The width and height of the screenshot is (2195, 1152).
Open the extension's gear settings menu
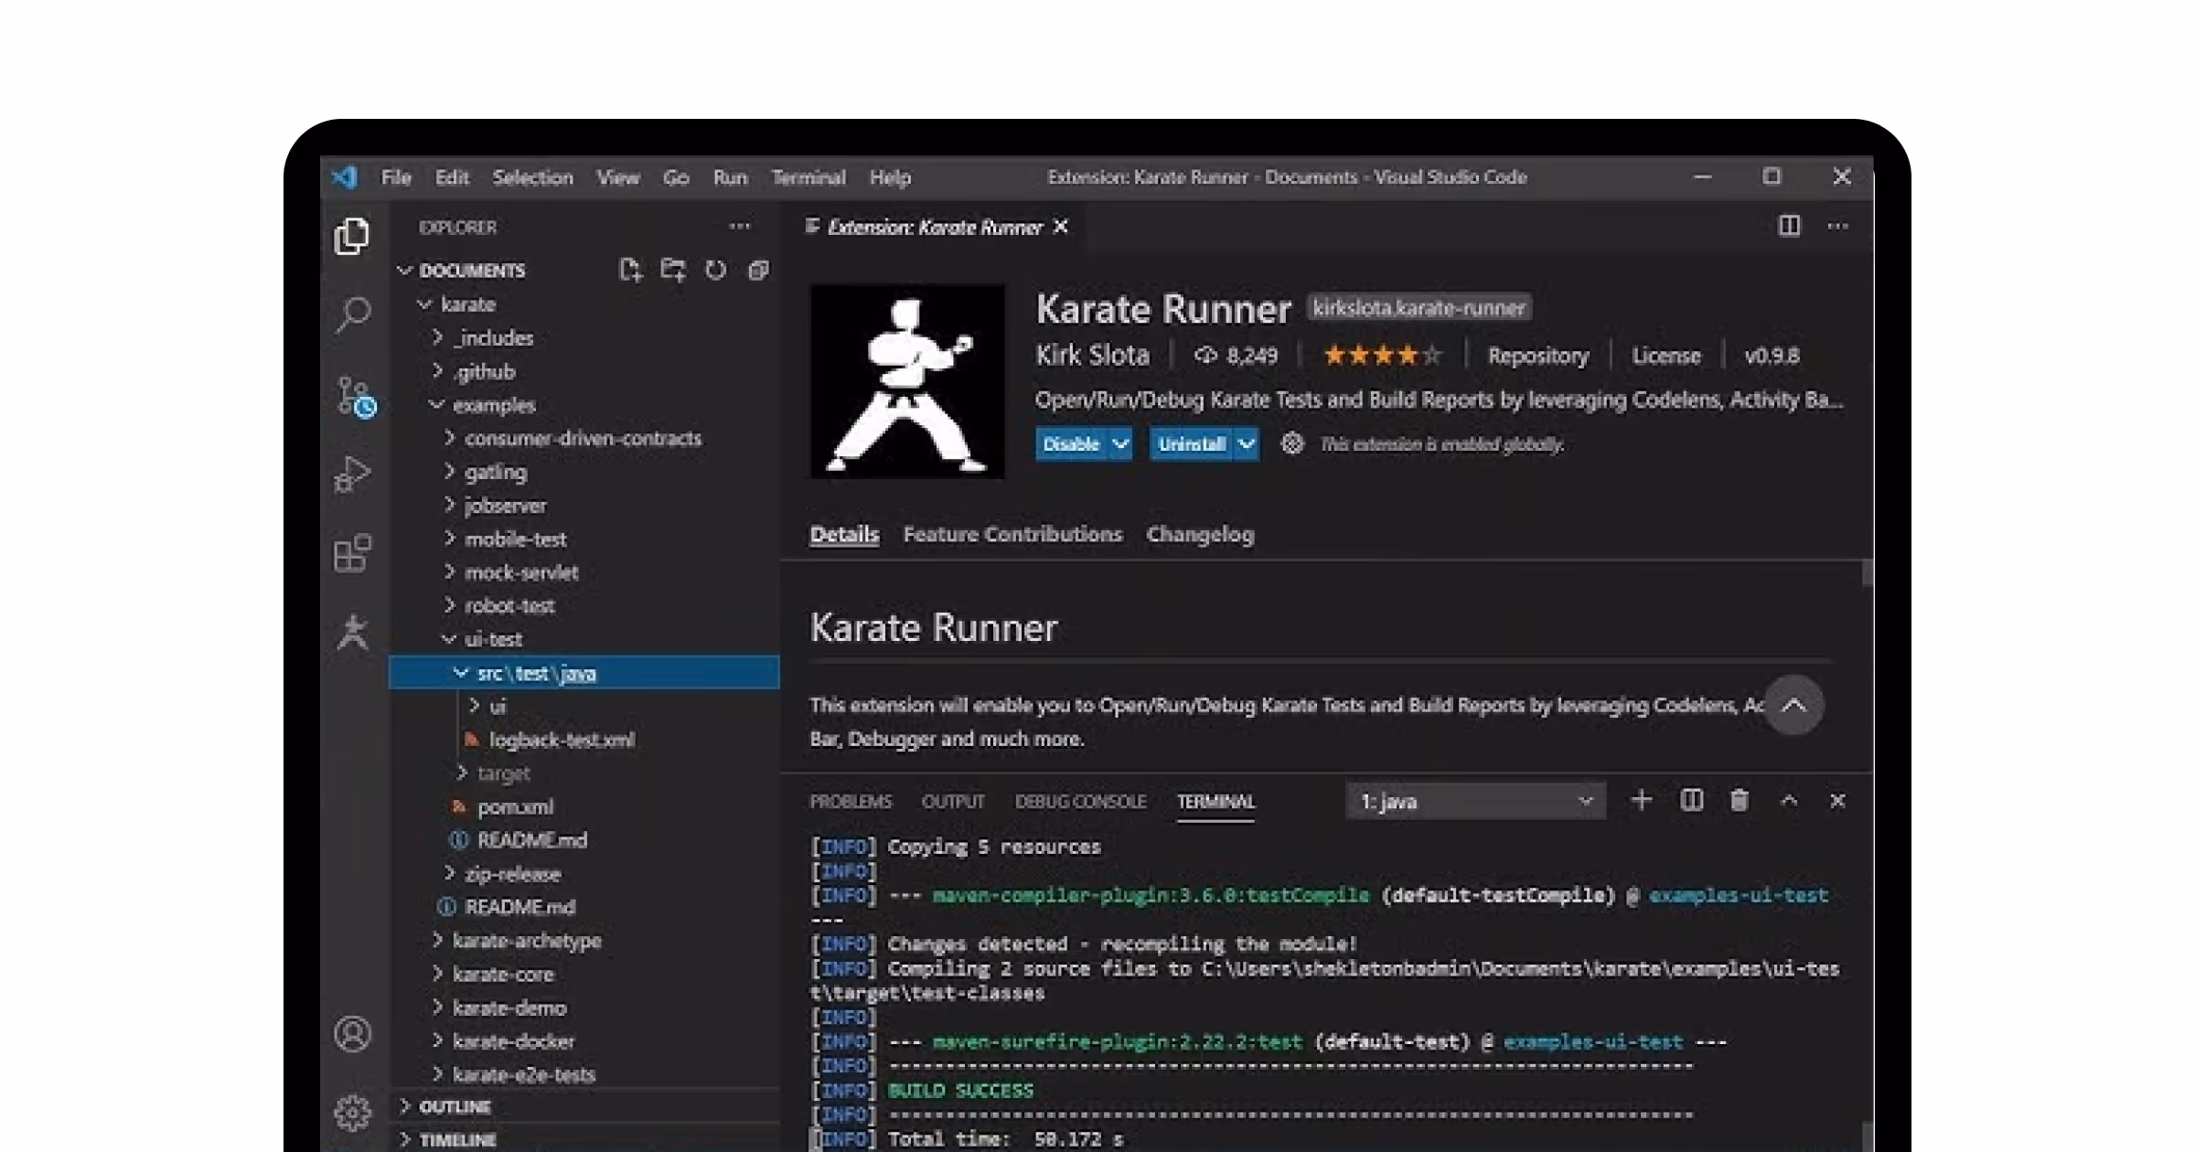1293,443
